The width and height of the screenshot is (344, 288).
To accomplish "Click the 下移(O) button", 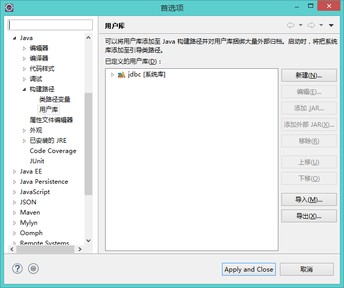I will (x=309, y=178).
